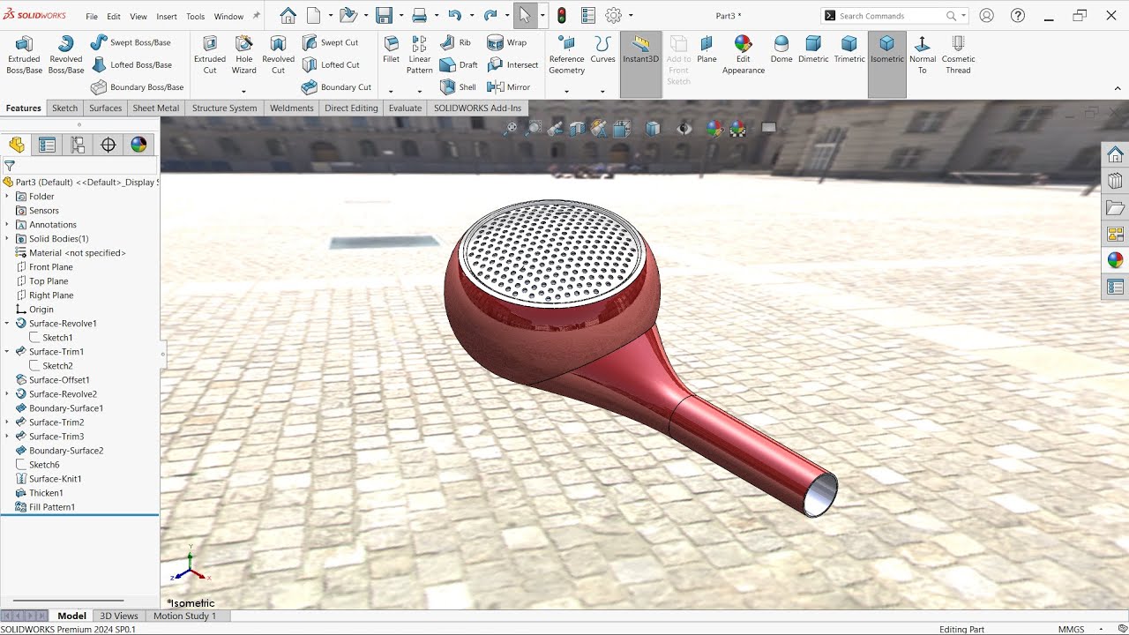Switch to the Evaluate tab

point(405,108)
